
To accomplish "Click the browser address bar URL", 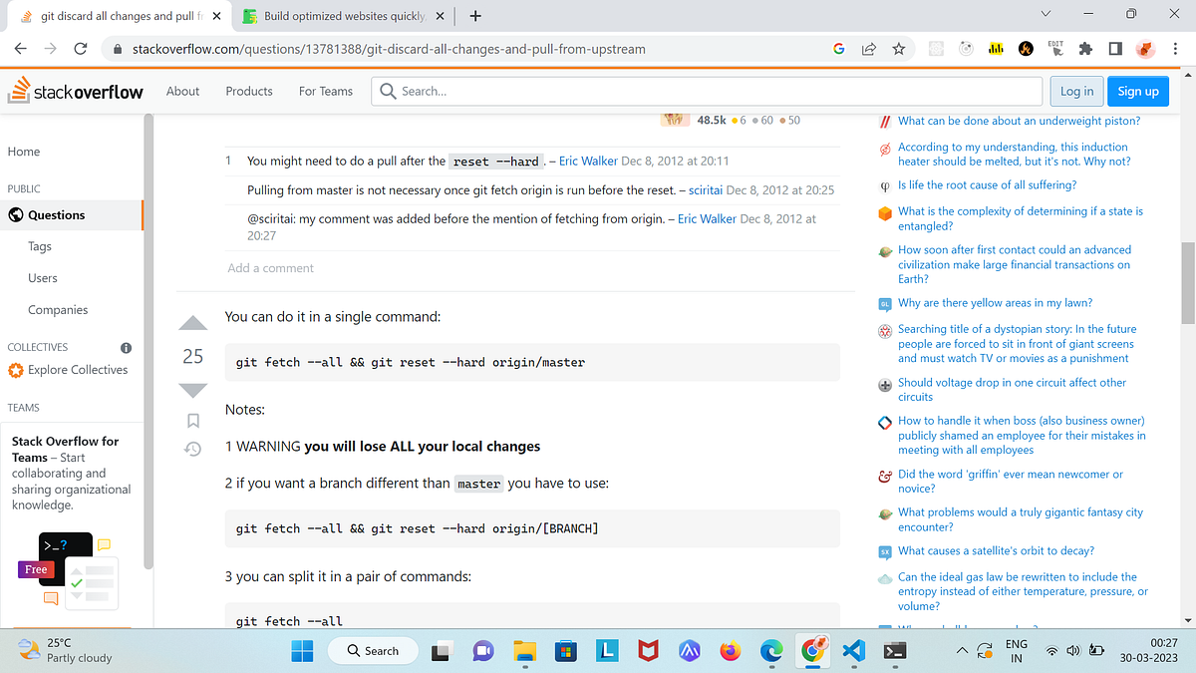I will pos(388,48).
